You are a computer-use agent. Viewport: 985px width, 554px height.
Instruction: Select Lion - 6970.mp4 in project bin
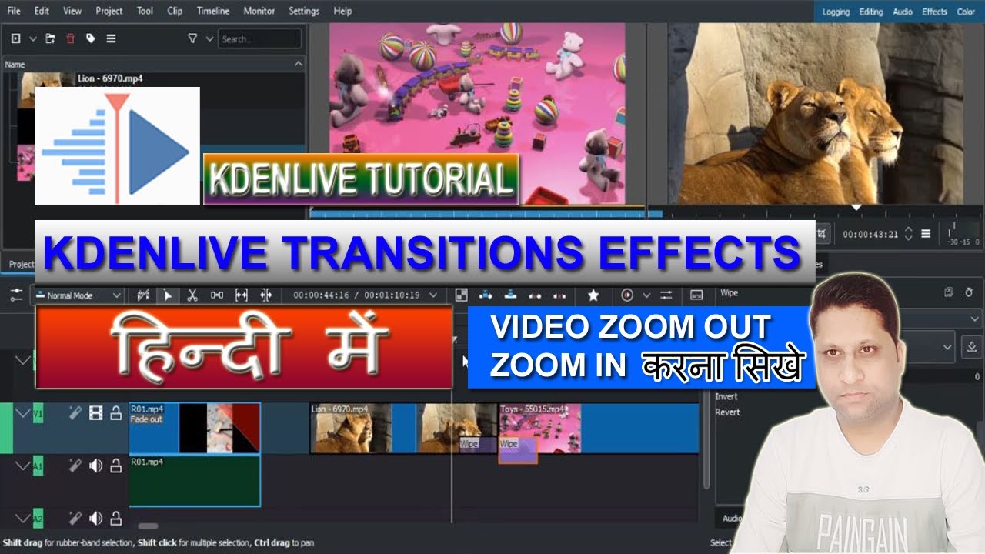click(110, 78)
